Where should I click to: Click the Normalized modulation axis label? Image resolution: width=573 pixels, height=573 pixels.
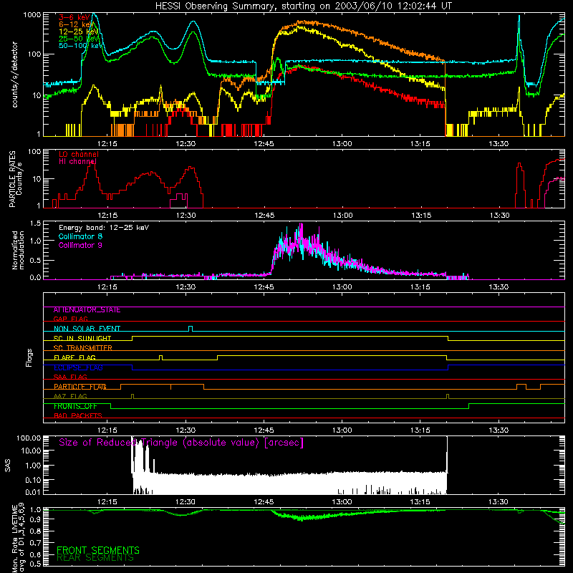tap(18, 250)
